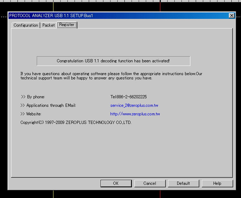The image size is (241, 198).
Task: Visit the http://www.zeroplus.com.tw website link
Action: (135, 114)
